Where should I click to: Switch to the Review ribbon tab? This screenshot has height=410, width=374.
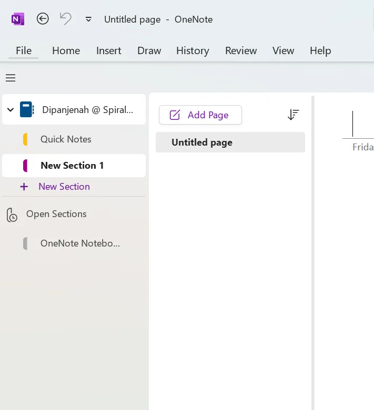click(x=241, y=50)
